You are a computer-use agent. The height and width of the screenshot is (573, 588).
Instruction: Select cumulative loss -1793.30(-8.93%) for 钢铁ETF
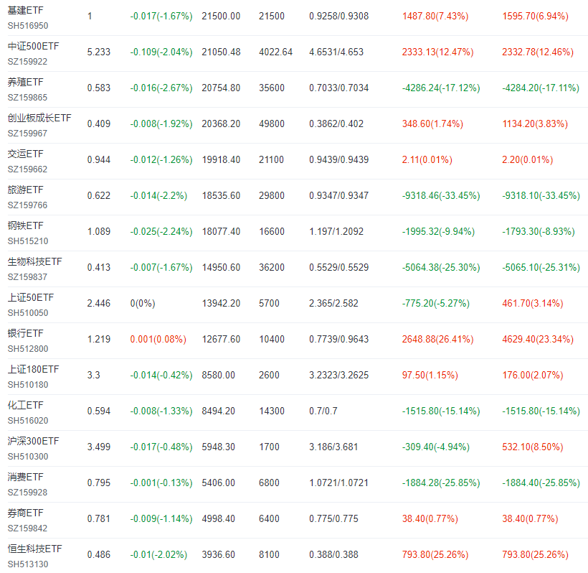[x=539, y=231]
